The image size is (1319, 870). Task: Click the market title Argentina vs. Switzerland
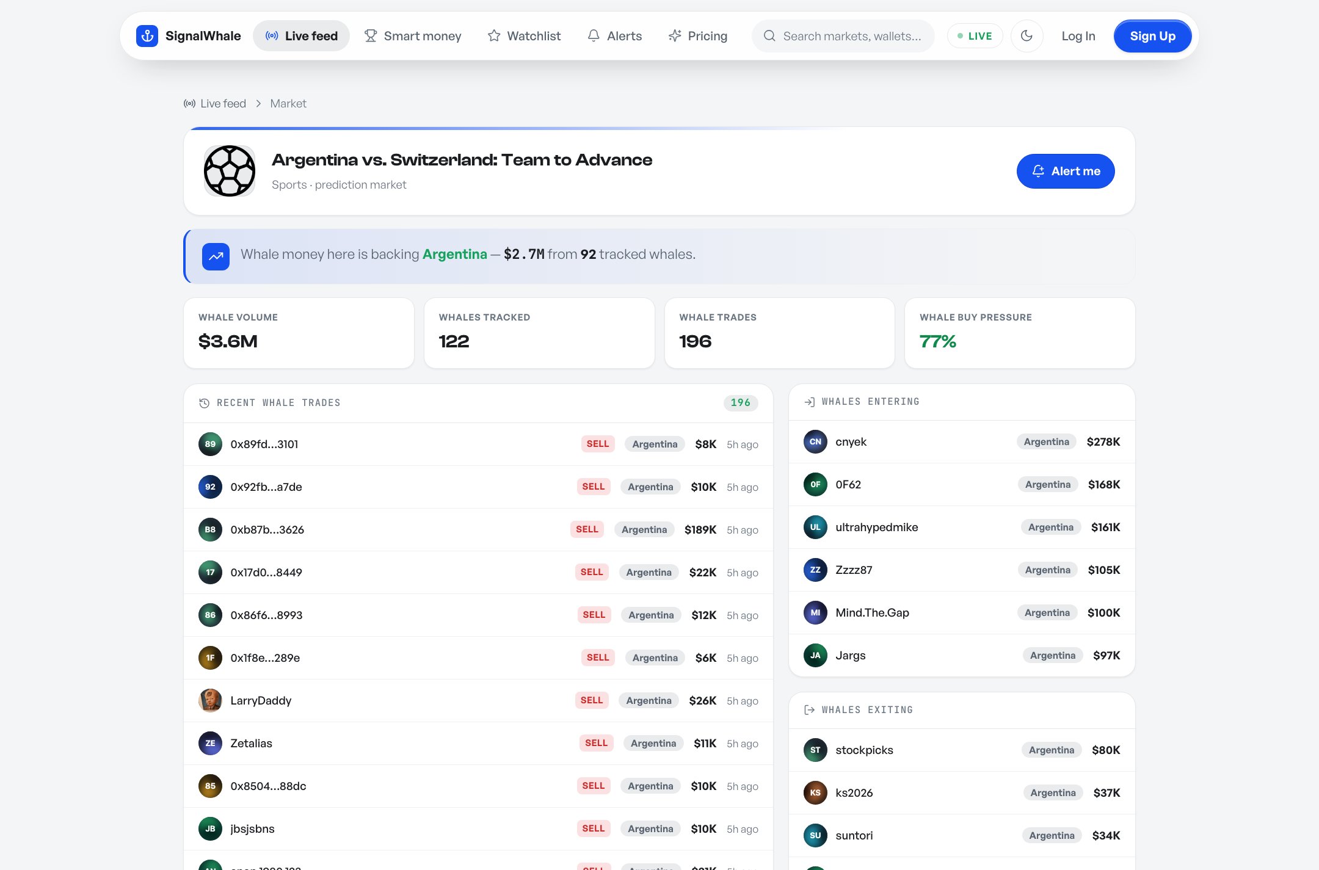point(462,160)
